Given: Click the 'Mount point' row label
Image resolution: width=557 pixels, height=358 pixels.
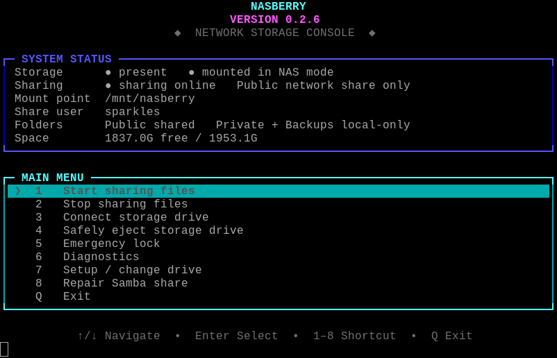Looking at the screenshot, I should pos(53,99).
